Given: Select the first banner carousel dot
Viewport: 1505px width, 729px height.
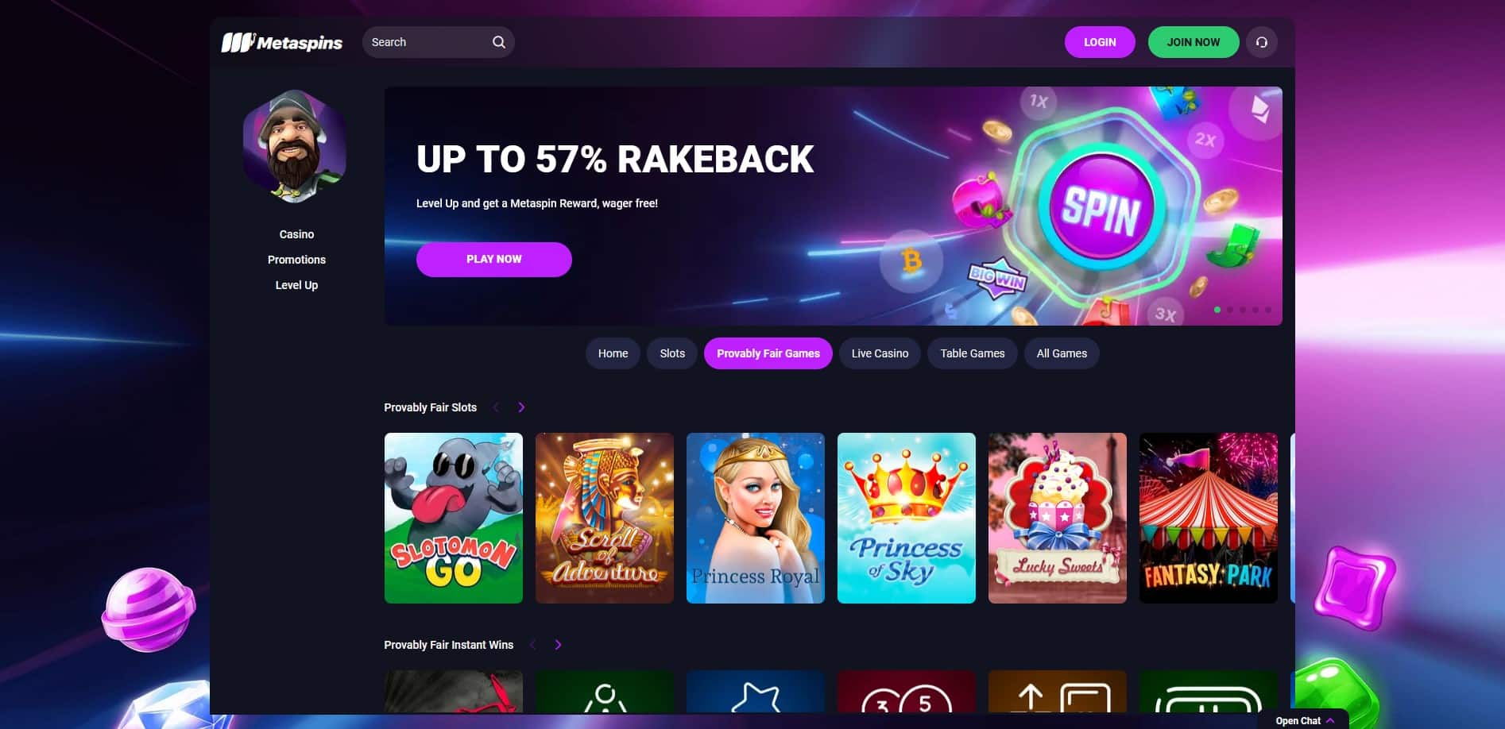Looking at the screenshot, I should coord(1217,310).
